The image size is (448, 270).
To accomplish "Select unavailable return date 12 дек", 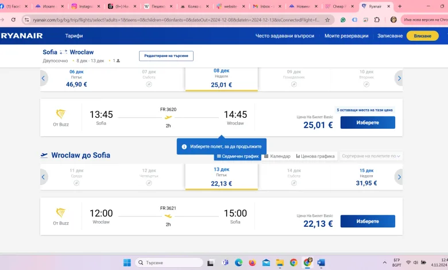I will coord(149,177).
